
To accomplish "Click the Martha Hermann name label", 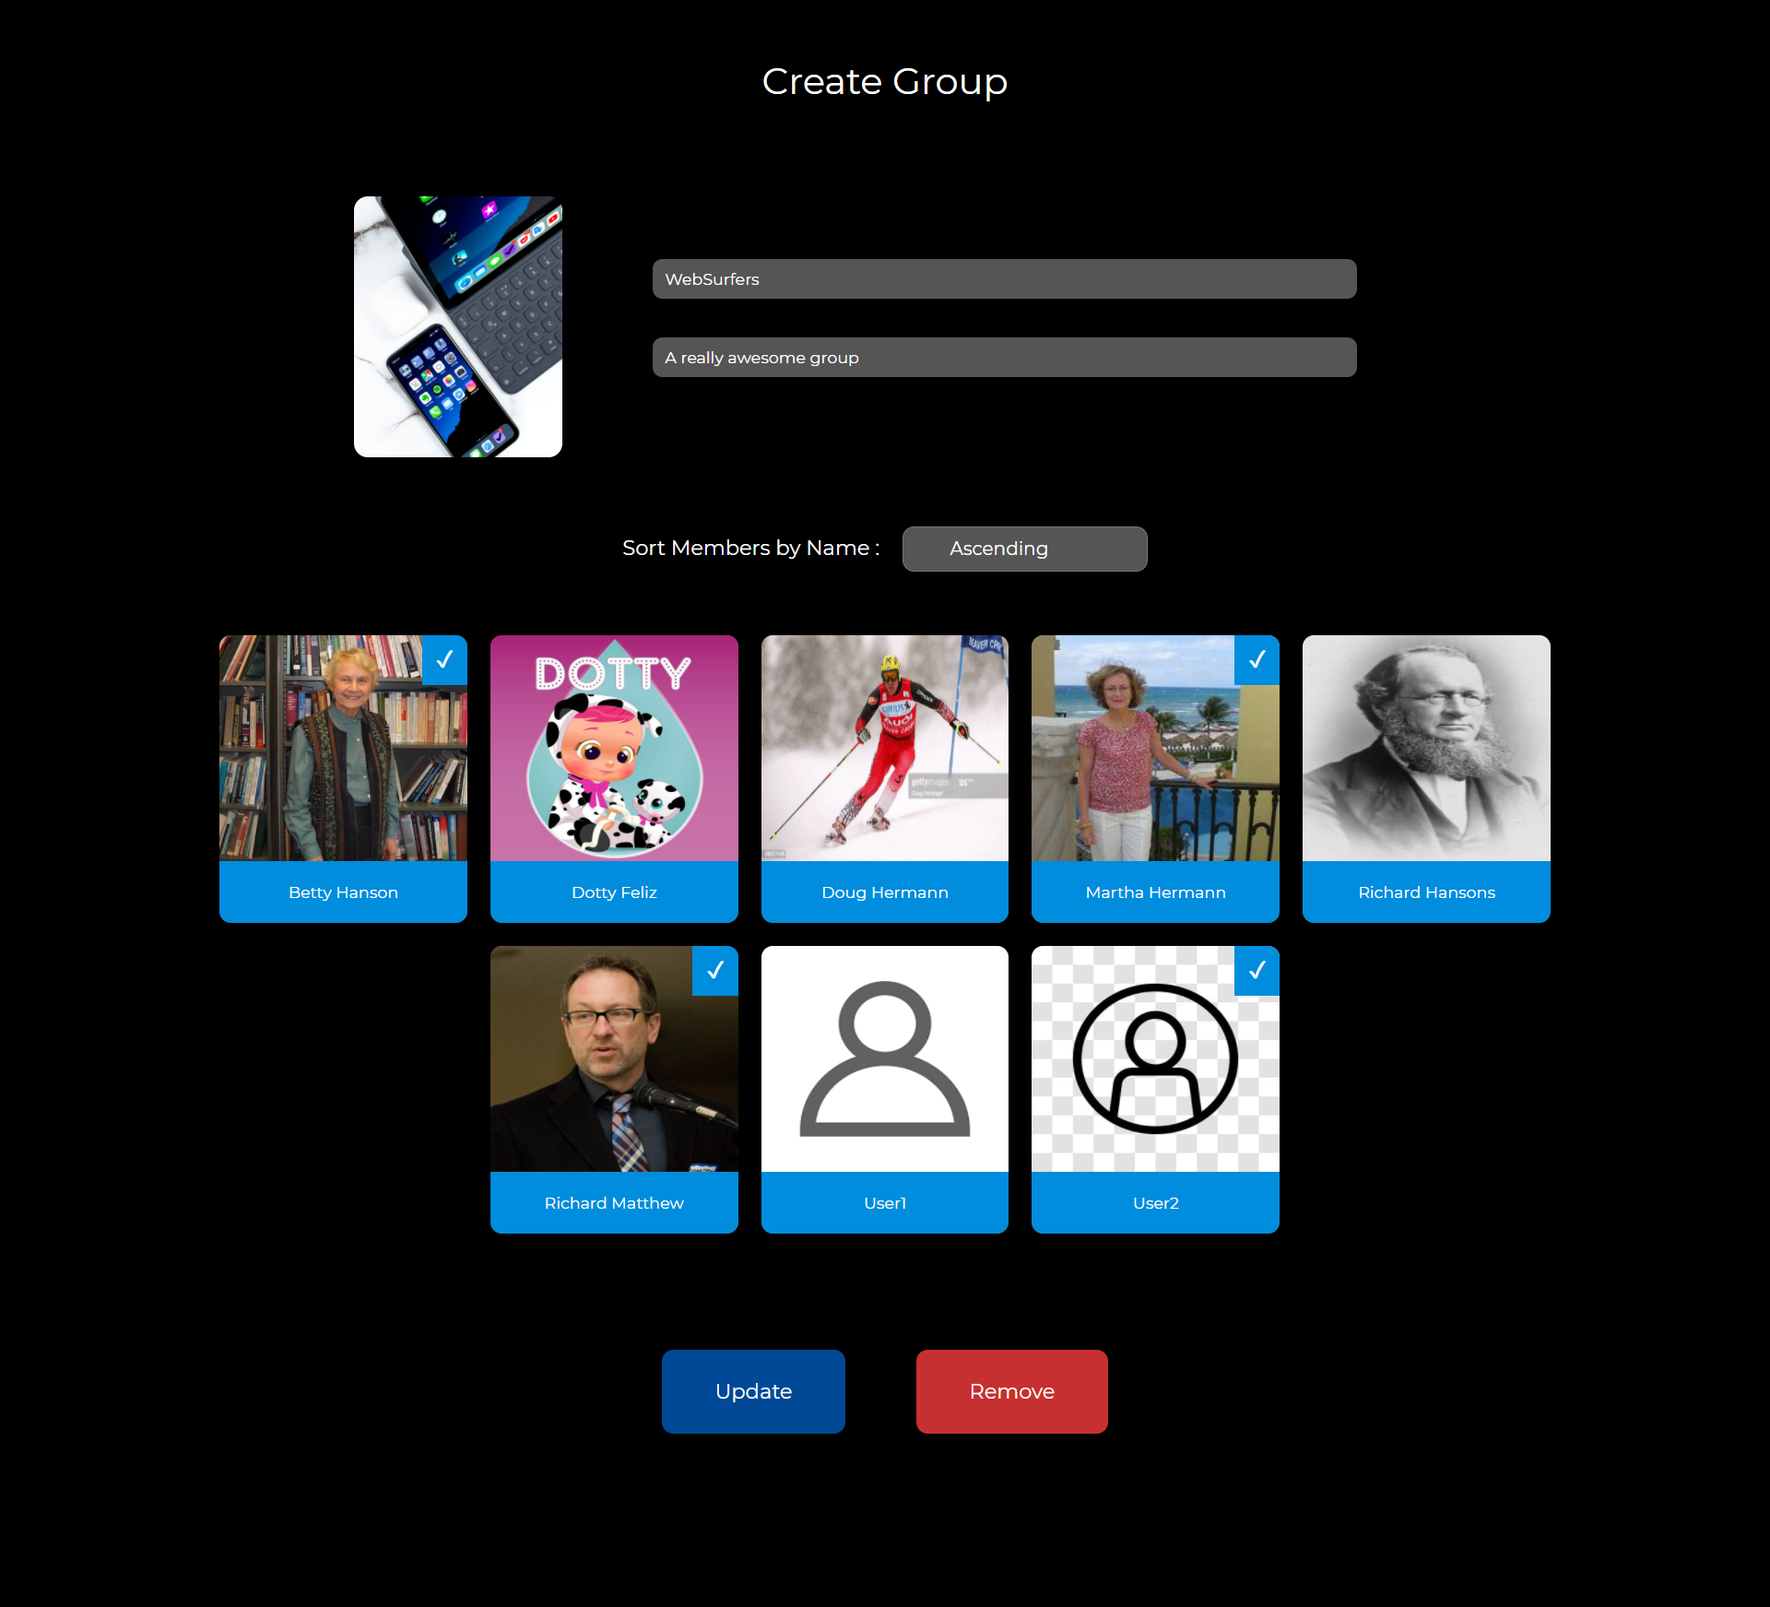I will coord(1155,892).
